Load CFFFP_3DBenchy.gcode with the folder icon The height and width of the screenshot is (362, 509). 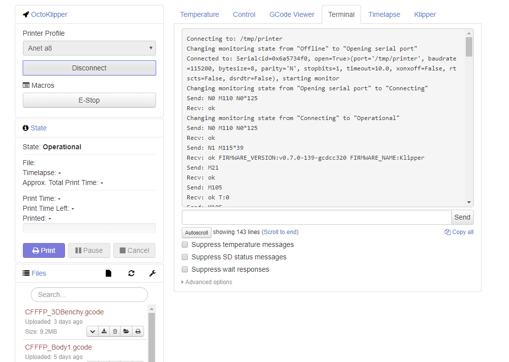pyautogui.click(x=127, y=331)
